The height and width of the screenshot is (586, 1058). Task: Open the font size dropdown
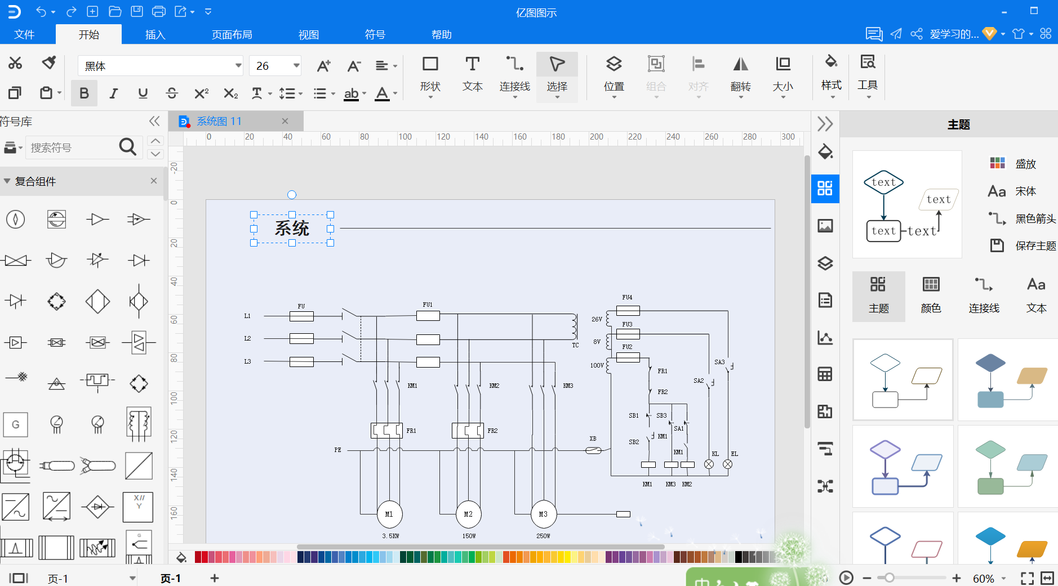pos(296,66)
